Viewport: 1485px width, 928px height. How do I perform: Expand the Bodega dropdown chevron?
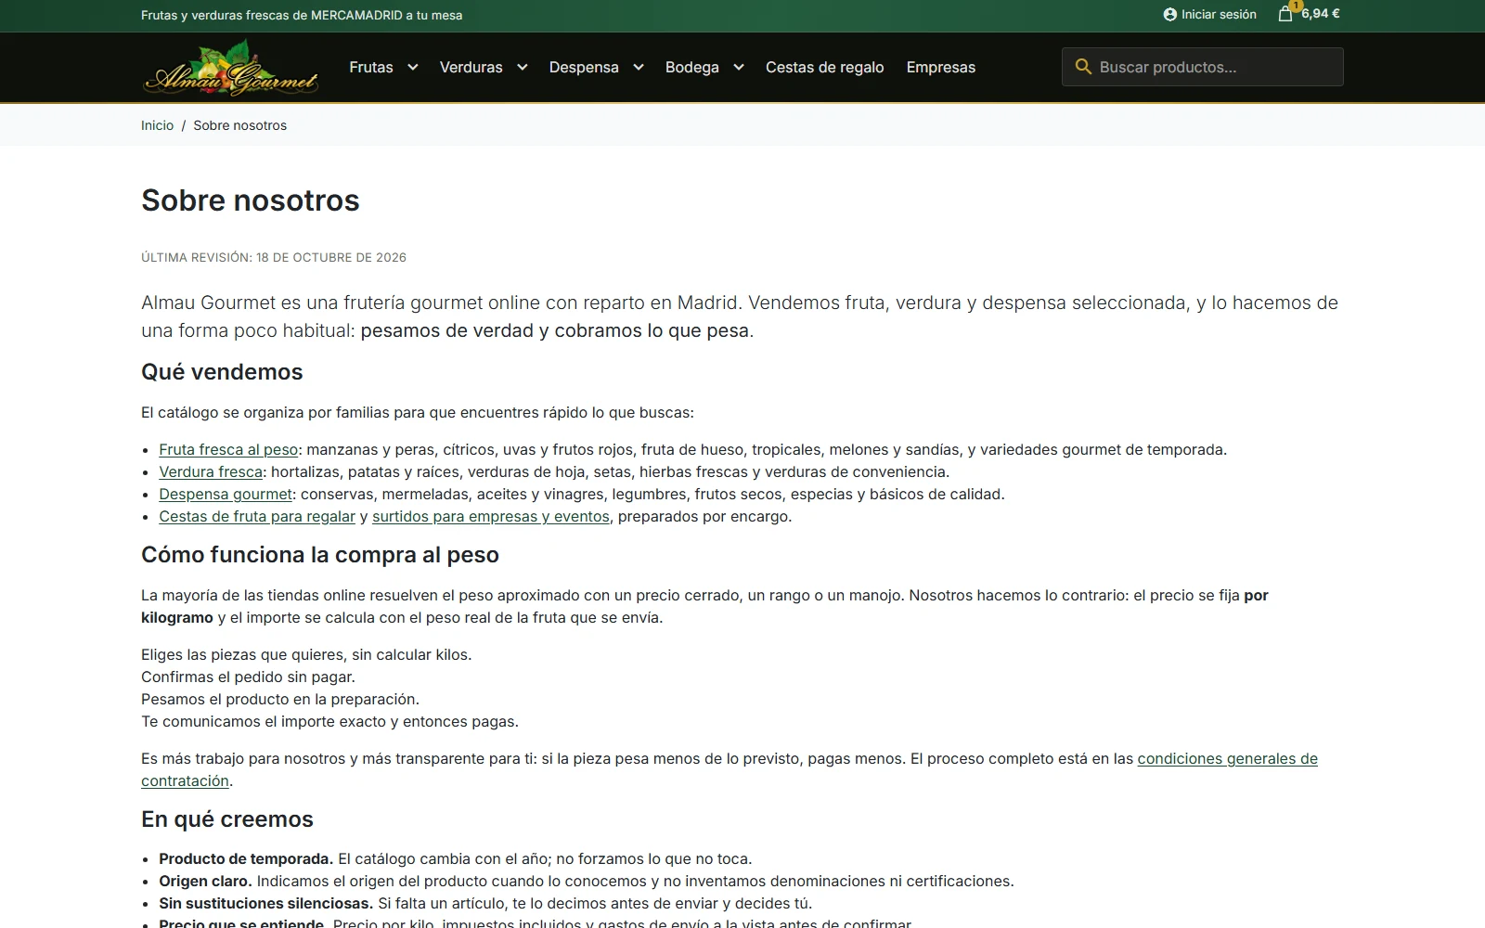(x=739, y=67)
